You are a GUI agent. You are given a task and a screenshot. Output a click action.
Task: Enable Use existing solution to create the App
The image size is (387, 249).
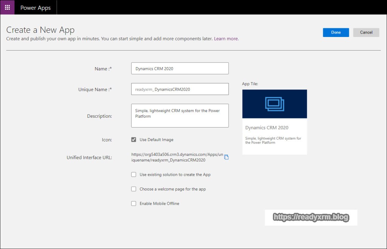(134, 175)
